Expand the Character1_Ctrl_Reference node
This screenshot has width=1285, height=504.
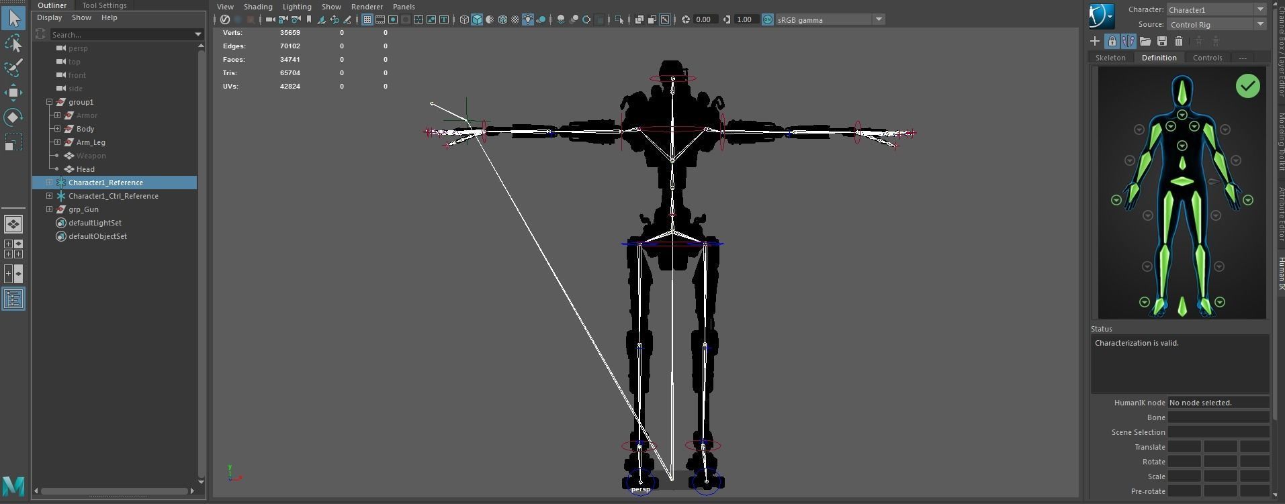(x=50, y=196)
